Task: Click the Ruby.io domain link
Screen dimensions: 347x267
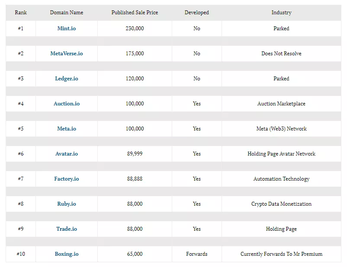Action: click(x=67, y=204)
